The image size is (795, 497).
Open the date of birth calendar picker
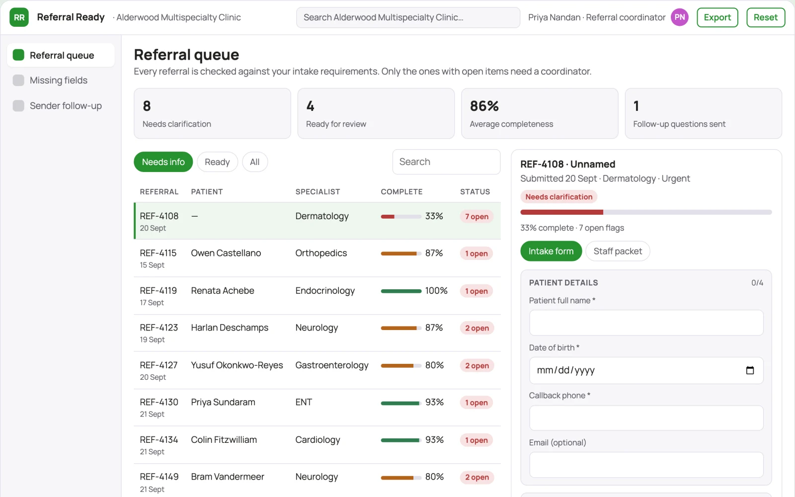pos(750,370)
